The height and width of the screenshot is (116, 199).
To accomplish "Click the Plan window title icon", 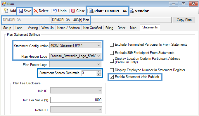I will 4,4.
